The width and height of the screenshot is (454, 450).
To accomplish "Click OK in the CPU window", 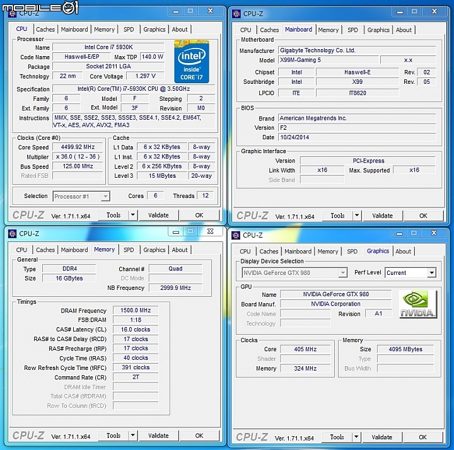I will pos(199,215).
